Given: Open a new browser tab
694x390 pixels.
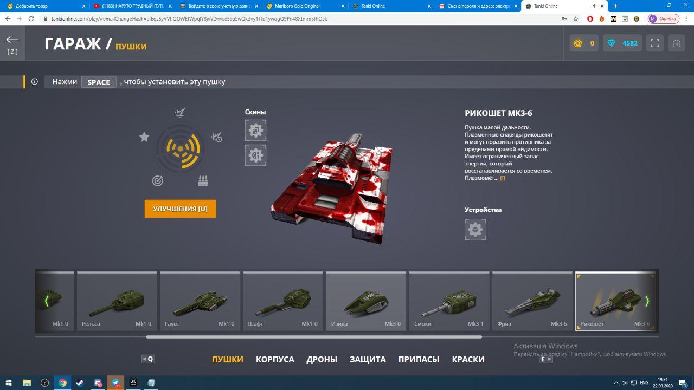Looking at the screenshot, I should pyautogui.click(x=616, y=6).
